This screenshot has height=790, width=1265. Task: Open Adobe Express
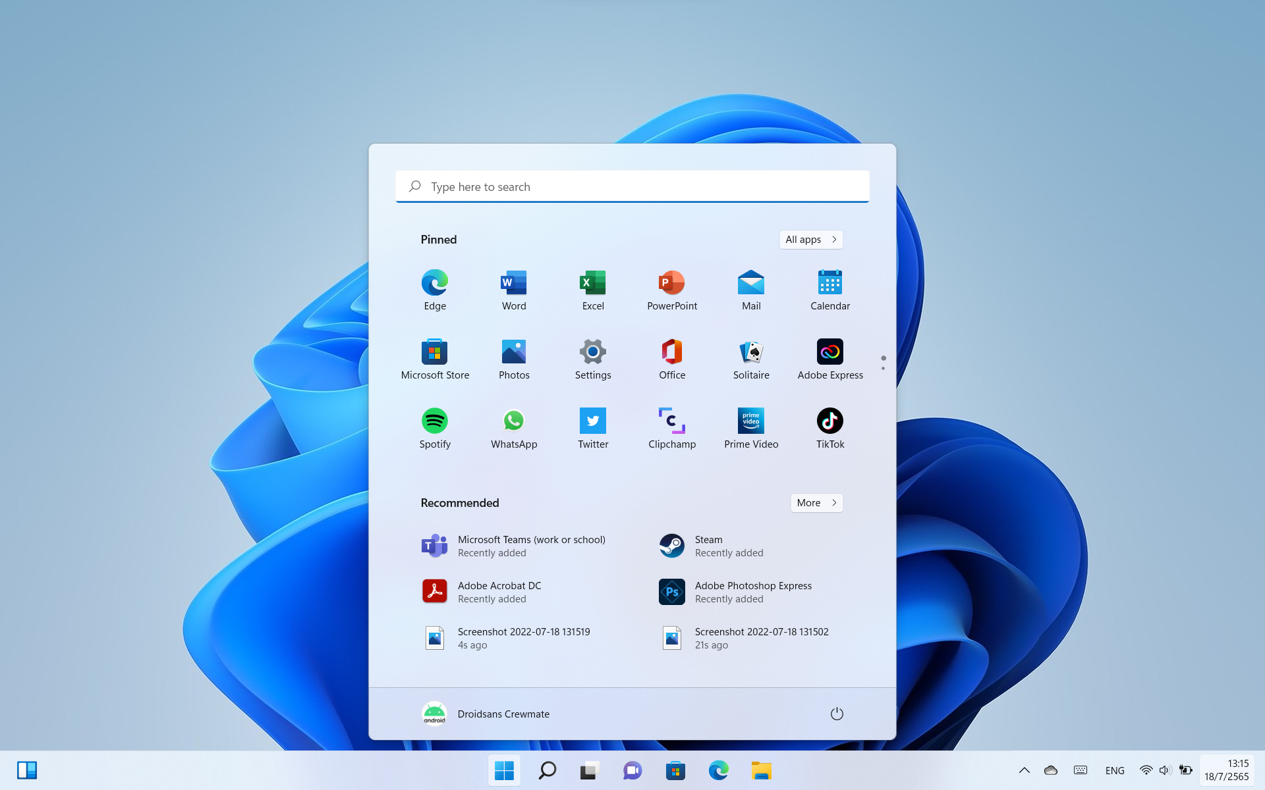click(x=830, y=359)
